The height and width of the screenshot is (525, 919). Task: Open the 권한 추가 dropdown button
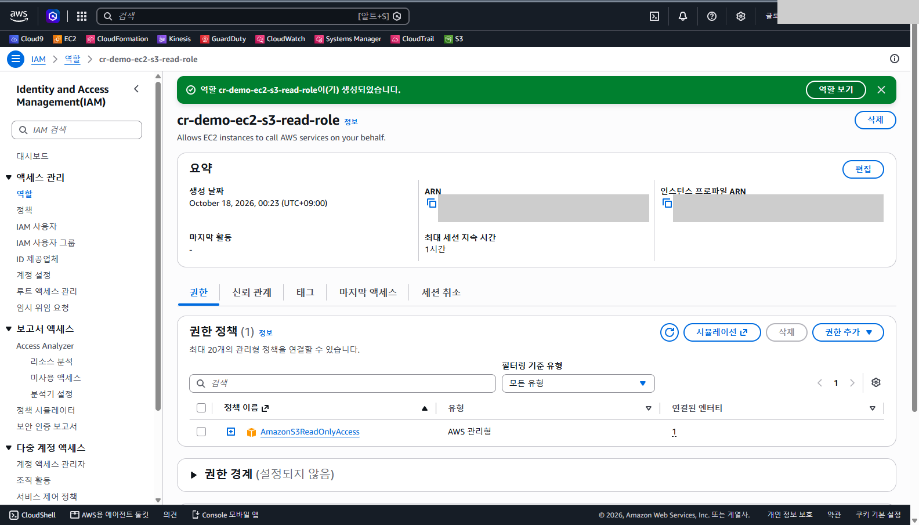(x=848, y=332)
